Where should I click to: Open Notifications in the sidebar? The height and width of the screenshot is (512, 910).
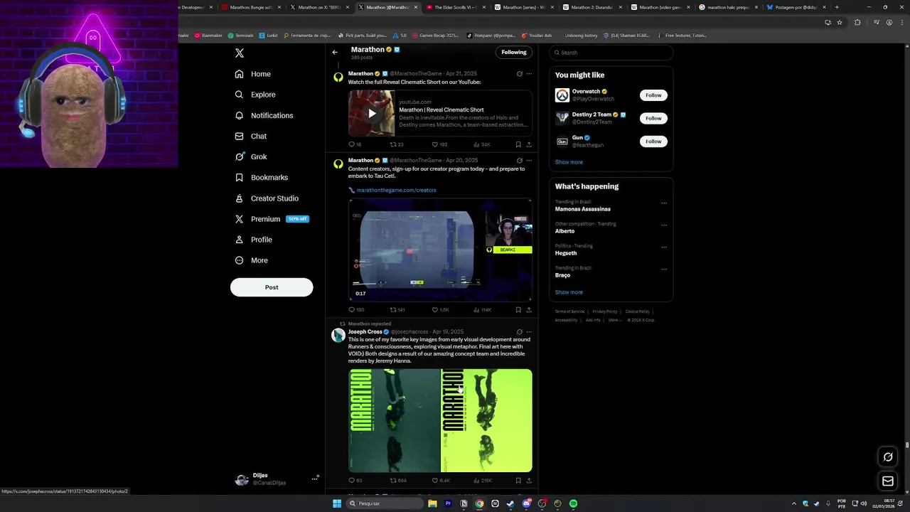tap(264, 115)
